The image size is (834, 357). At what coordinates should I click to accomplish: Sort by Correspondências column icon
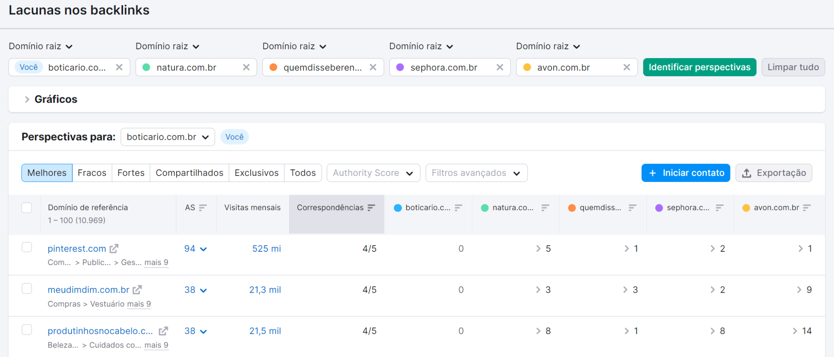coord(371,208)
